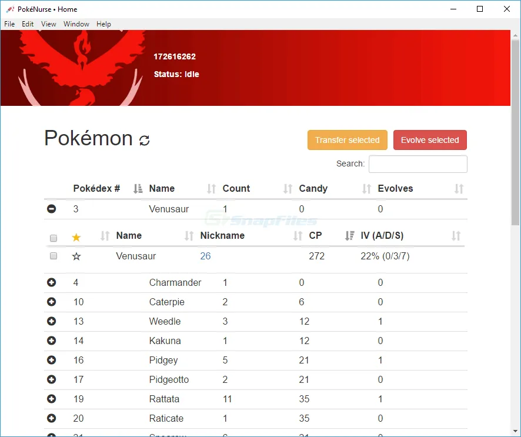The width and height of the screenshot is (521, 437).
Task: Click the Evolves column header text
Action: [395, 188]
